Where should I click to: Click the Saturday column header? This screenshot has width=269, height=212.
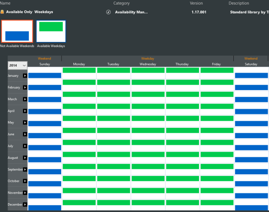(x=251, y=64)
